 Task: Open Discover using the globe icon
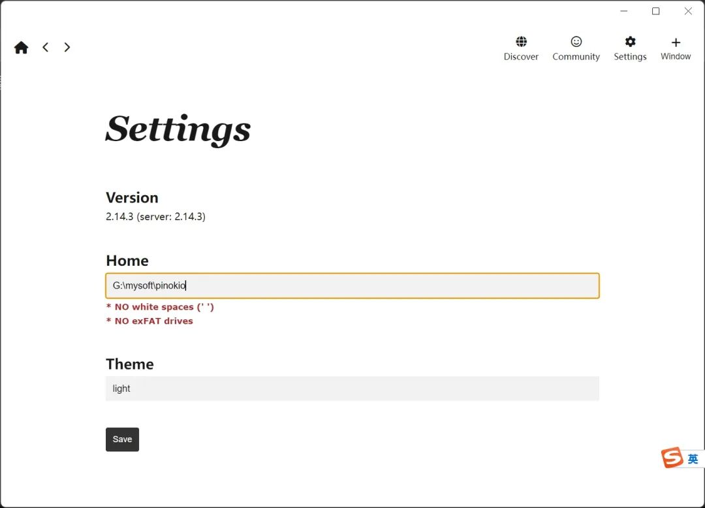tap(521, 40)
